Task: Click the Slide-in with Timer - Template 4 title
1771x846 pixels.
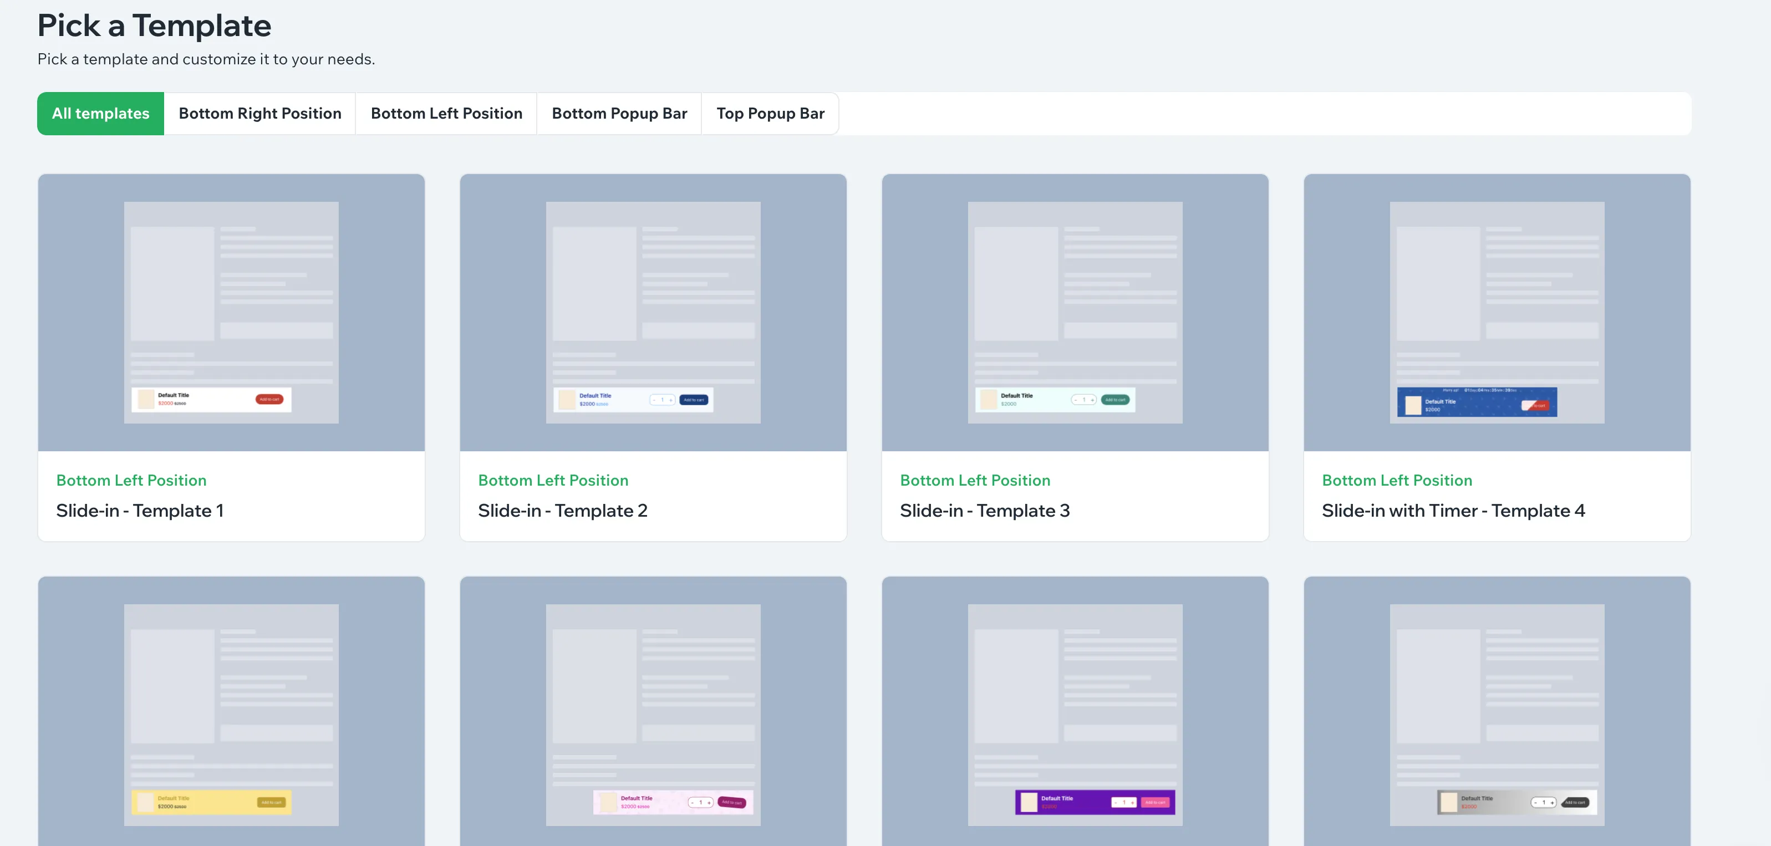Action: point(1453,511)
